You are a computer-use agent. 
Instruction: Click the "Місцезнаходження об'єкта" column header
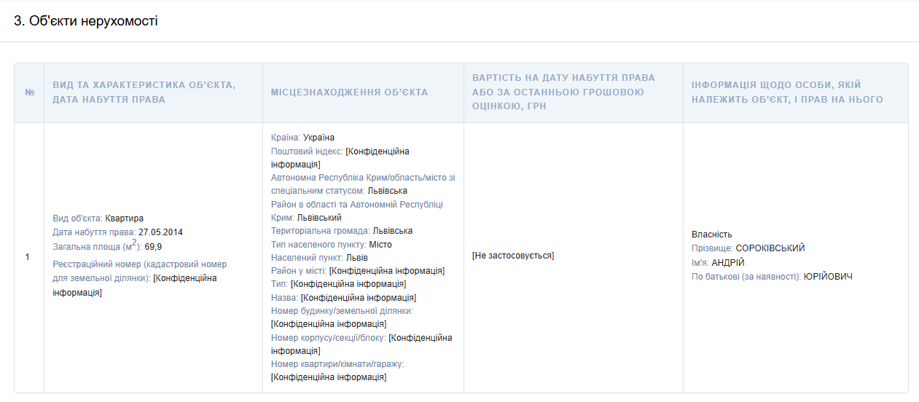350,92
